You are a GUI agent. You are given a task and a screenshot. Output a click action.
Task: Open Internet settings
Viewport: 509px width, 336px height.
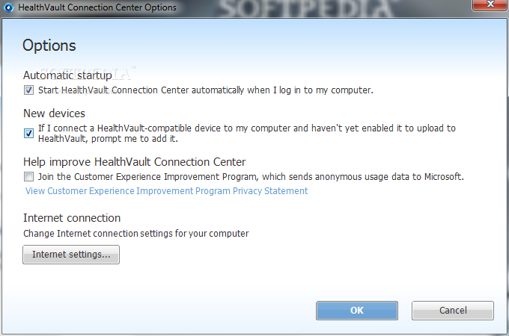tap(71, 255)
